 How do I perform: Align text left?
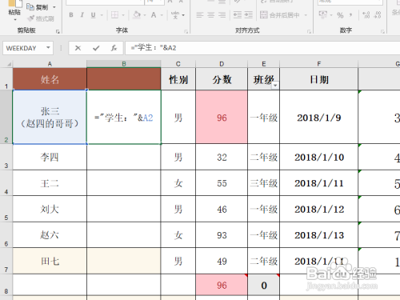tap(200, 15)
